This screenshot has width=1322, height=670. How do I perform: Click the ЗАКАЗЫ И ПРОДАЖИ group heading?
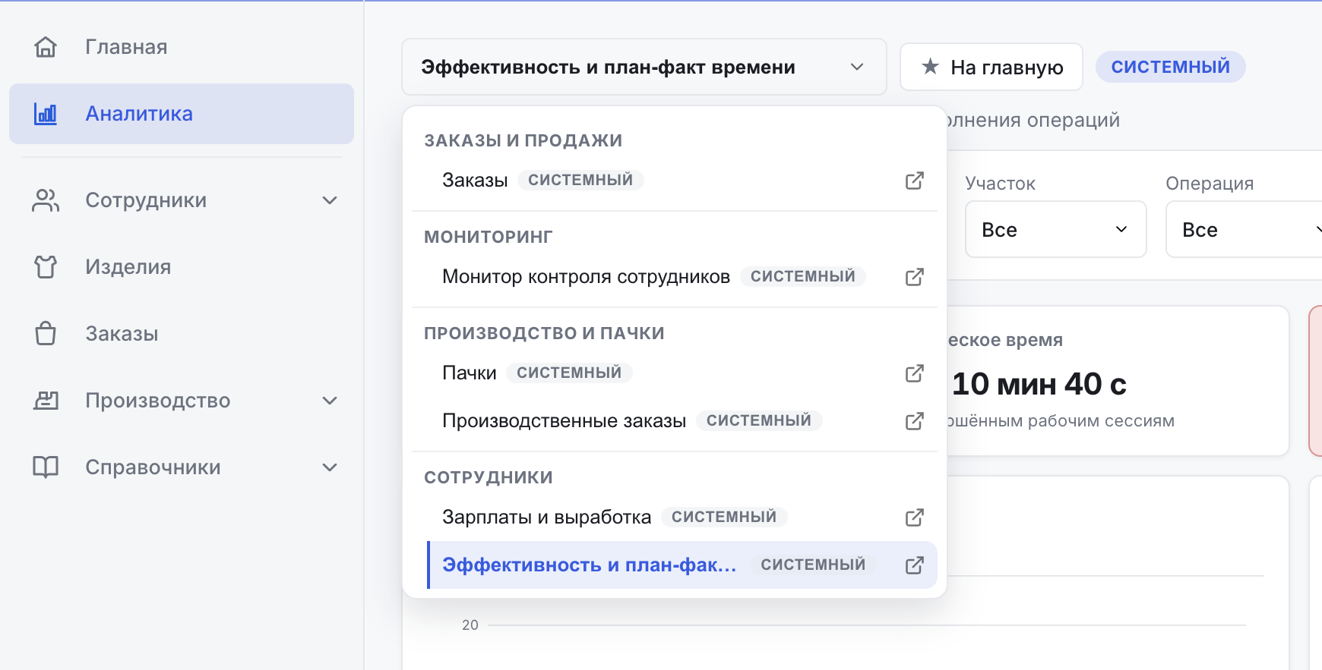pyautogui.click(x=523, y=140)
